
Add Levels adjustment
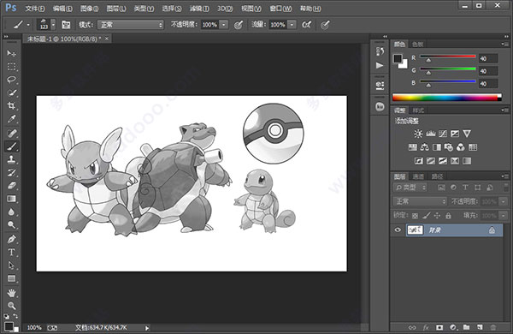(x=431, y=134)
